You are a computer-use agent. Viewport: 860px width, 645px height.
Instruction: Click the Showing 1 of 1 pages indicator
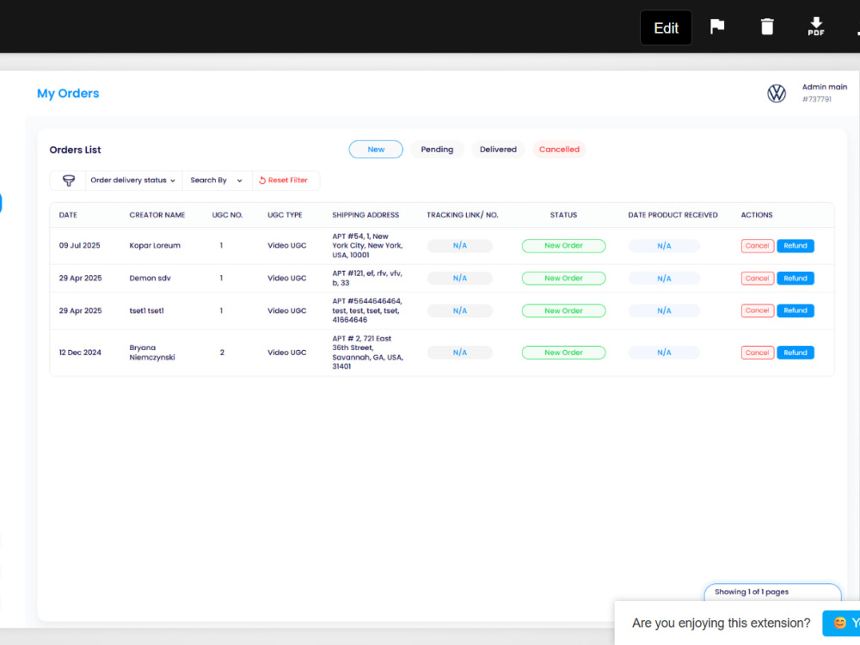[773, 592]
